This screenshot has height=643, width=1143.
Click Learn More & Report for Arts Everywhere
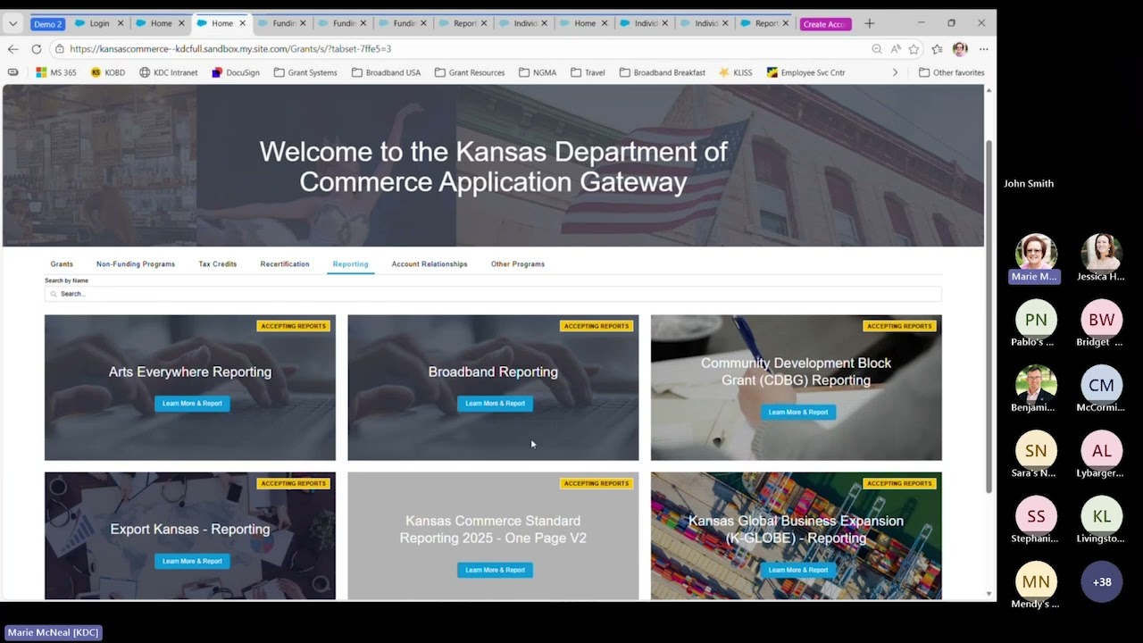[192, 404]
